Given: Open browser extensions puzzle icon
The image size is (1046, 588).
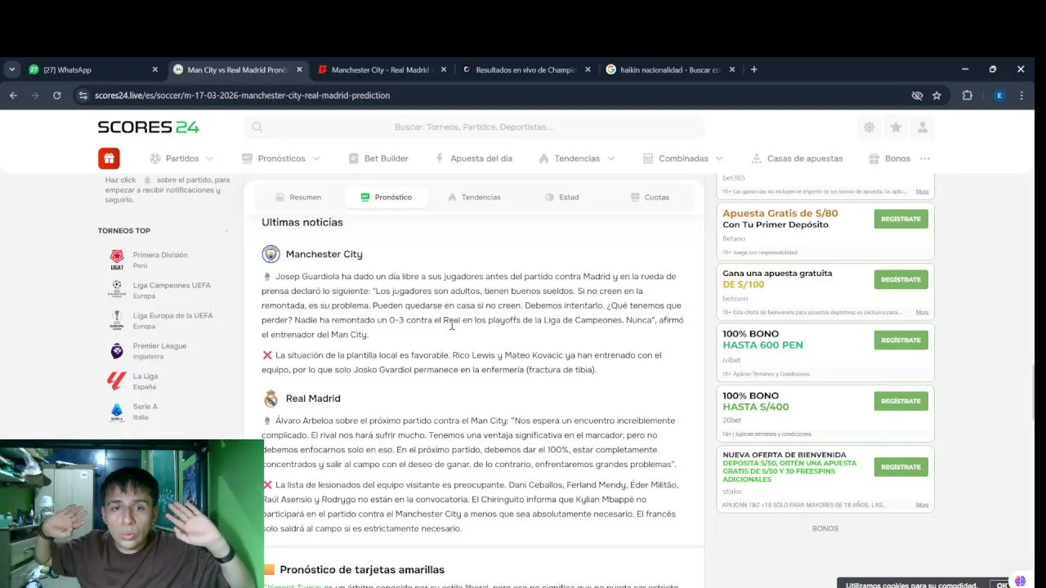Looking at the screenshot, I should pyautogui.click(x=968, y=96).
